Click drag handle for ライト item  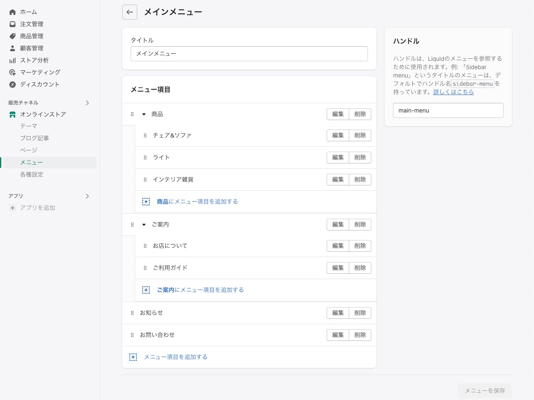(x=145, y=157)
